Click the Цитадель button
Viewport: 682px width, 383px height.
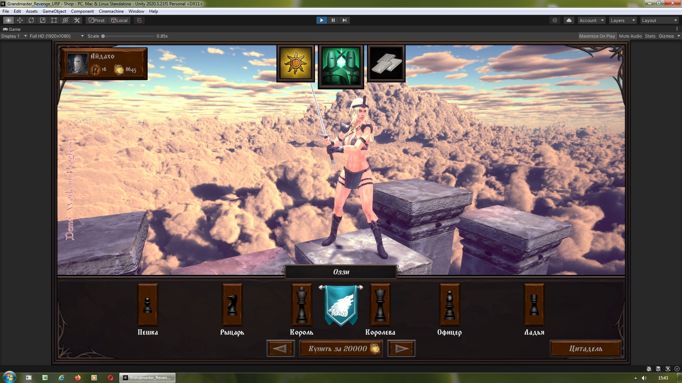pos(586,348)
